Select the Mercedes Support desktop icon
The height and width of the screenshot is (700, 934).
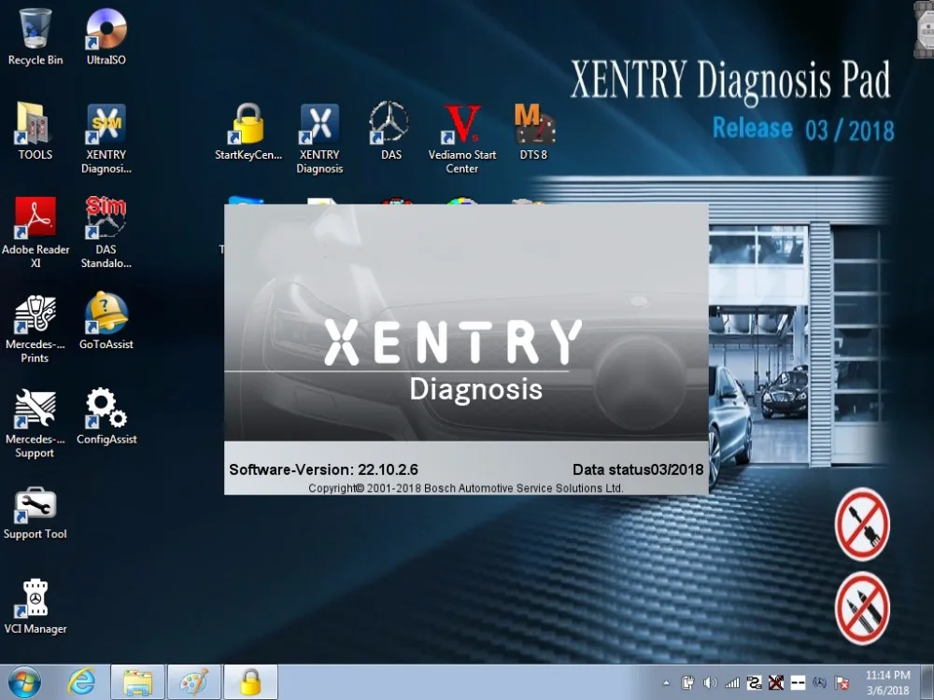coord(35,423)
